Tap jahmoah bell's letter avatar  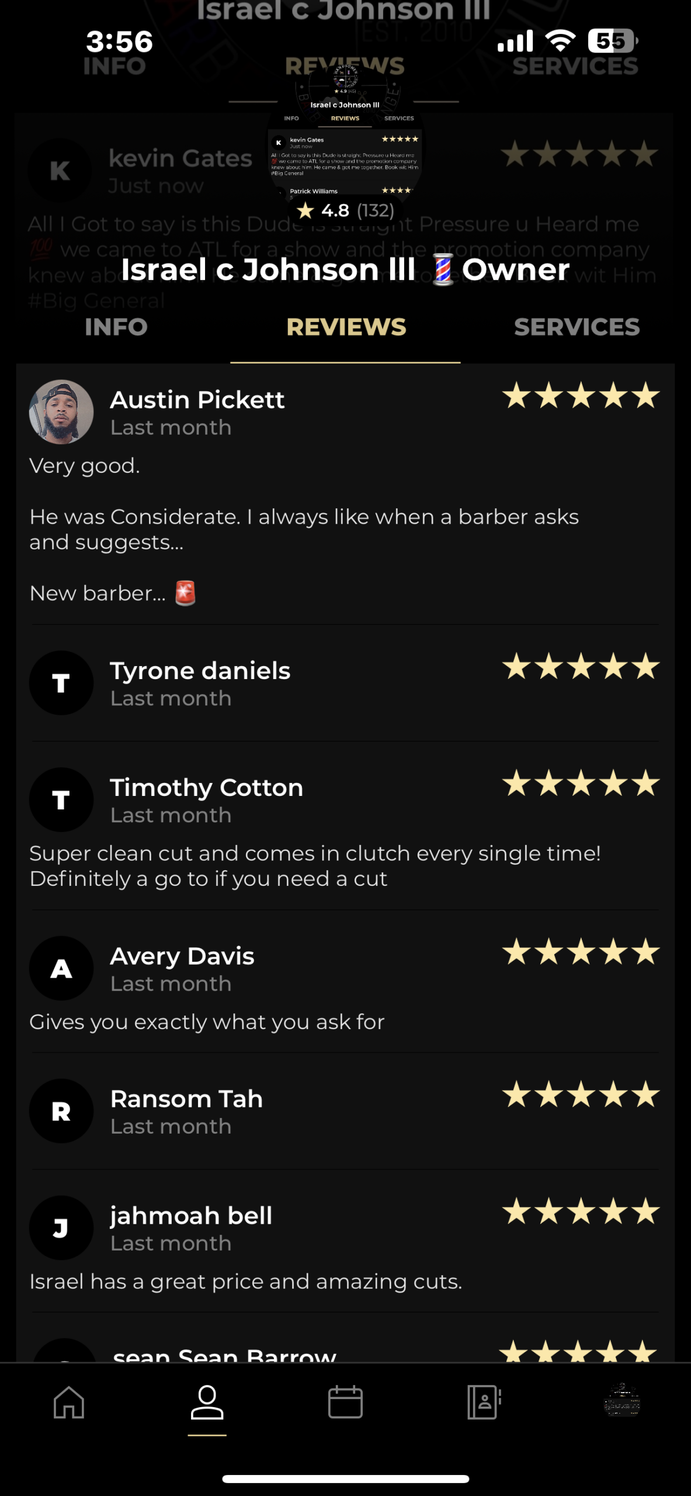click(61, 1228)
